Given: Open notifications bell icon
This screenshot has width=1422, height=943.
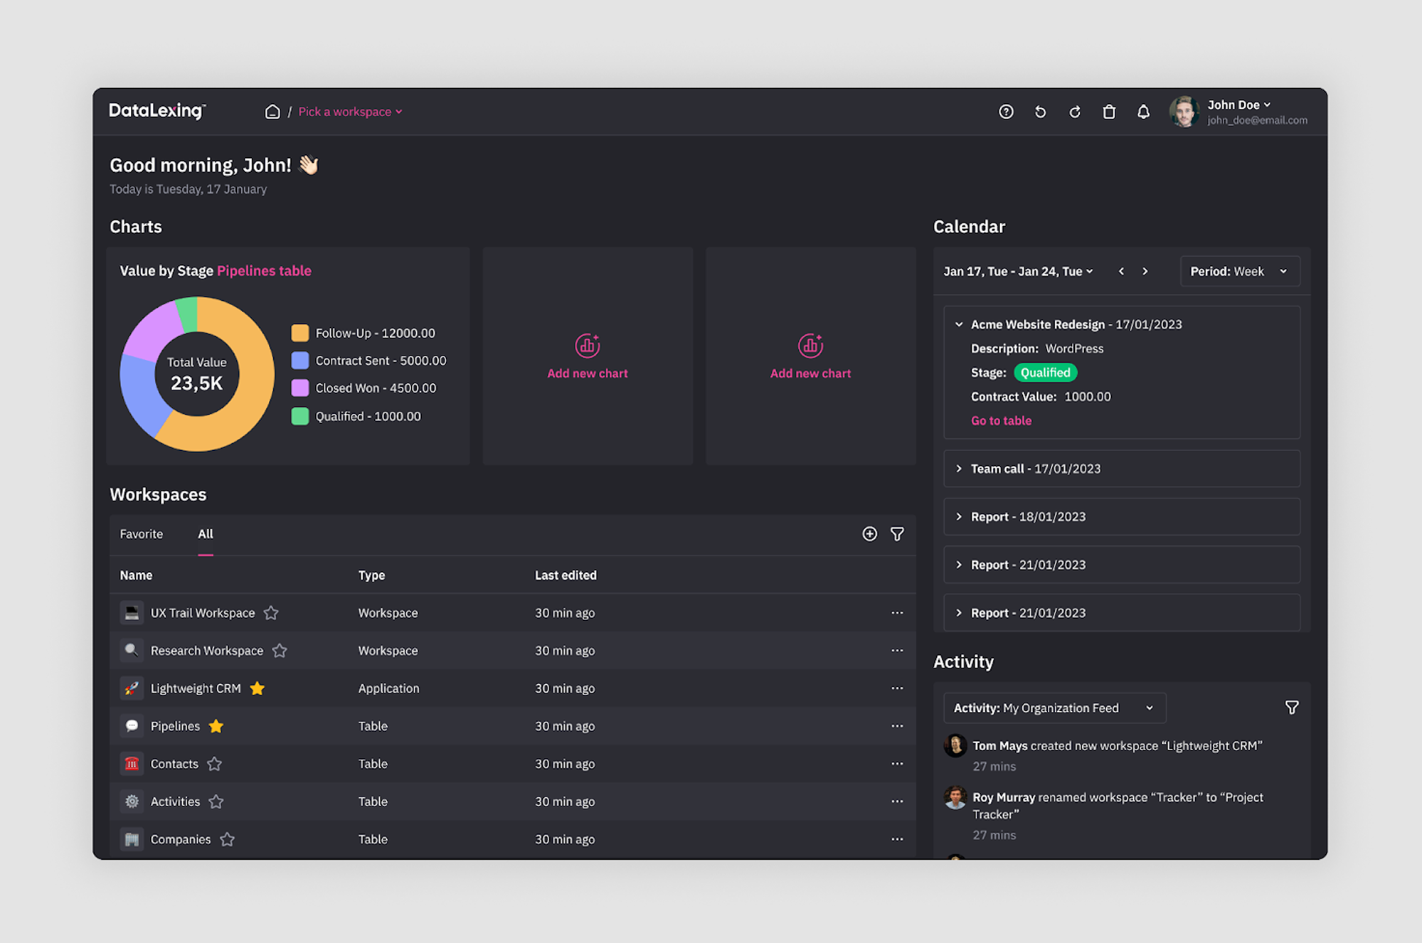Looking at the screenshot, I should [1142, 112].
